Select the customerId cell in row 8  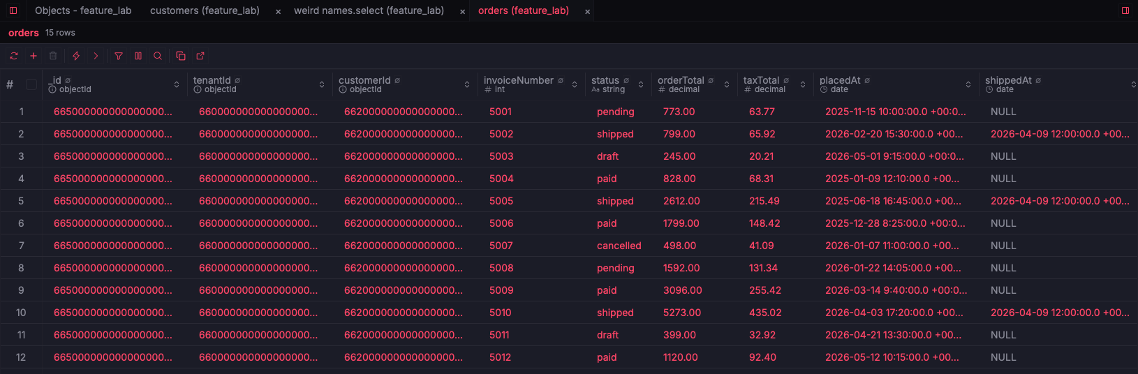click(404, 268)
